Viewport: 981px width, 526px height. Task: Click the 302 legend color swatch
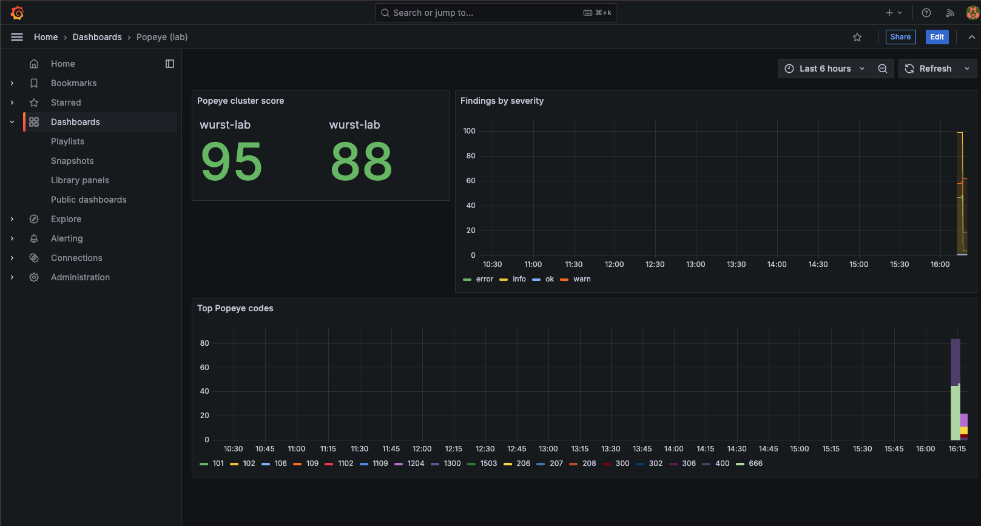tap(640, 464)
